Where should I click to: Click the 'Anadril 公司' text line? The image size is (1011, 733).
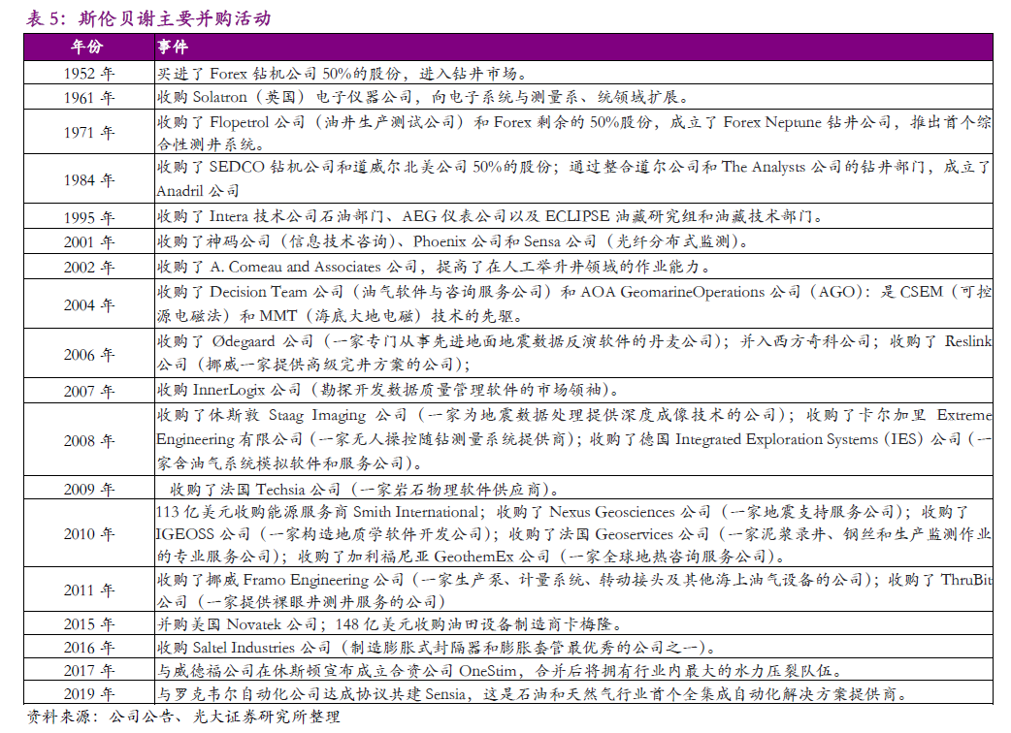198,191
